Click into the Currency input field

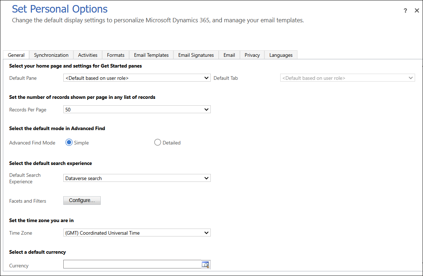pyautogui.click(x=132, y=264)
